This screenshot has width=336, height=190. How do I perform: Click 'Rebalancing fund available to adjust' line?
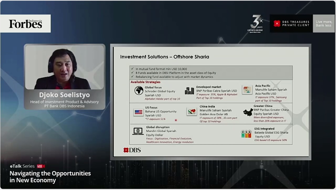click(175, 77)
